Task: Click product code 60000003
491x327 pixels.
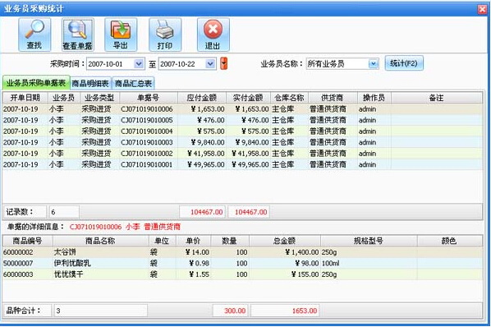Action: (x=18, y=274)
